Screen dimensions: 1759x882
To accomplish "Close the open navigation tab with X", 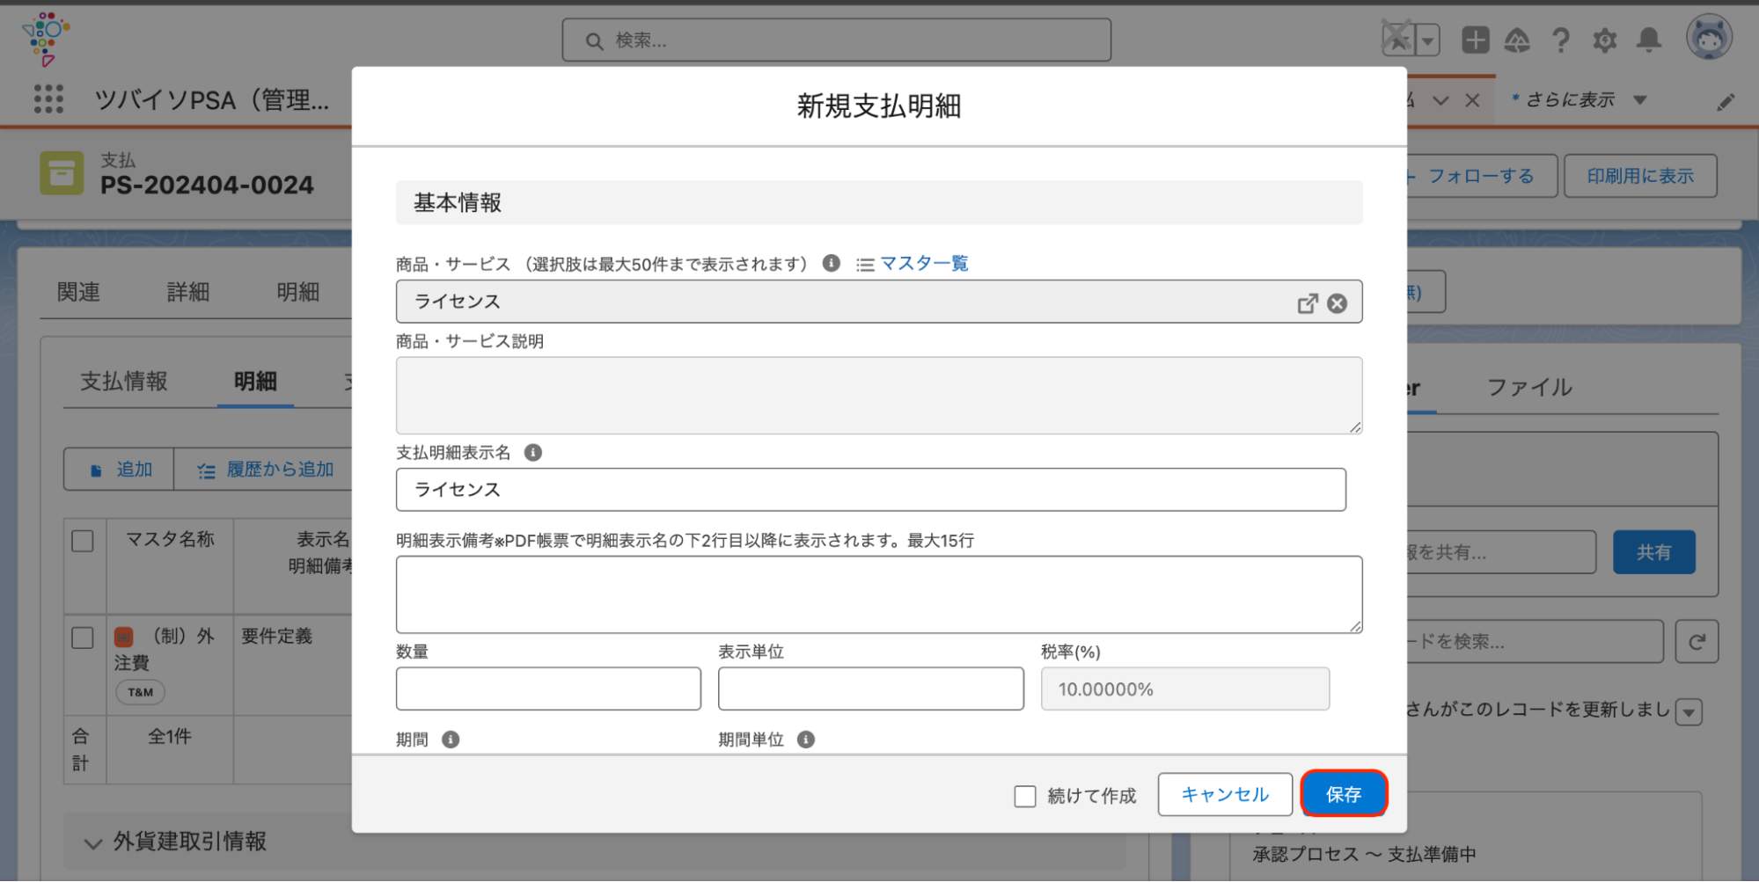I will (x=1472, y=100).
